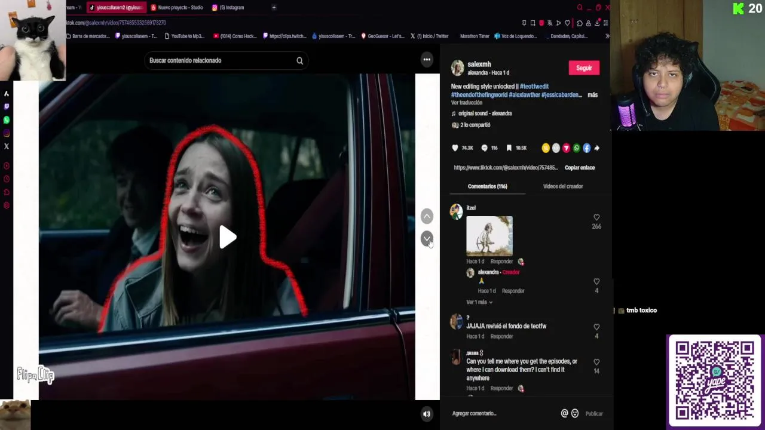Screen dimensions: 765x430
Task: Like itzel's comment with 266 likes
Action: 596,217
